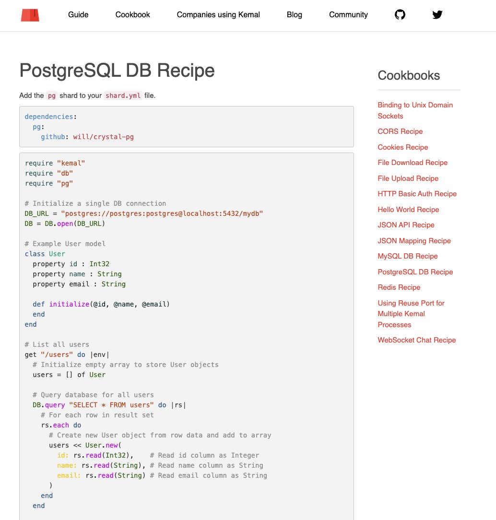This screenshot has width=496, height=520.
Task: Visit the Blog nav link
Action: [295, 14]
